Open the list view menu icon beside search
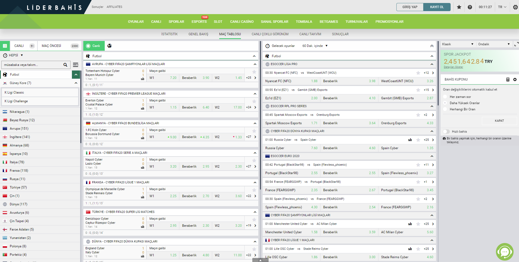 pos(76,65)
